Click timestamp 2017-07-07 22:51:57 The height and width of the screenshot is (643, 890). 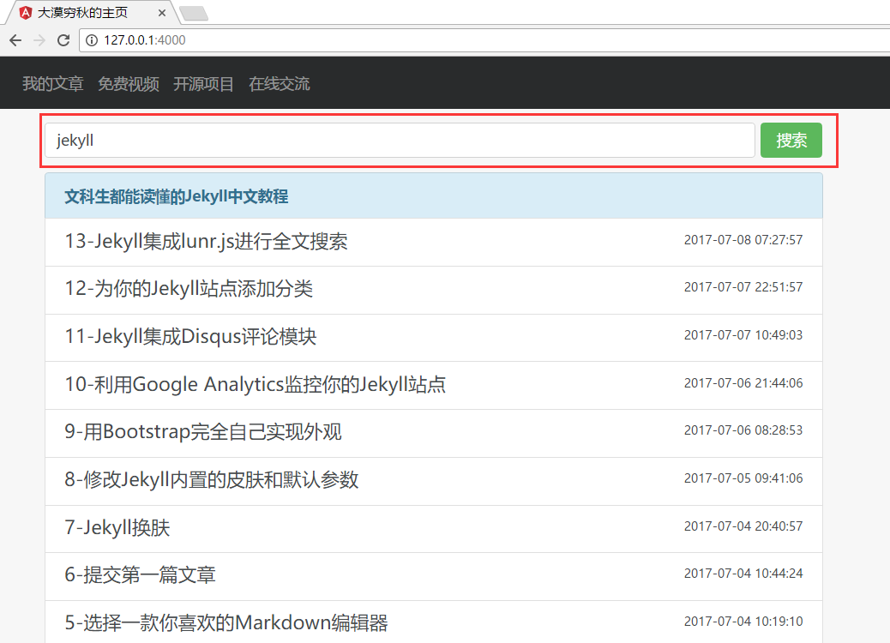743,287
